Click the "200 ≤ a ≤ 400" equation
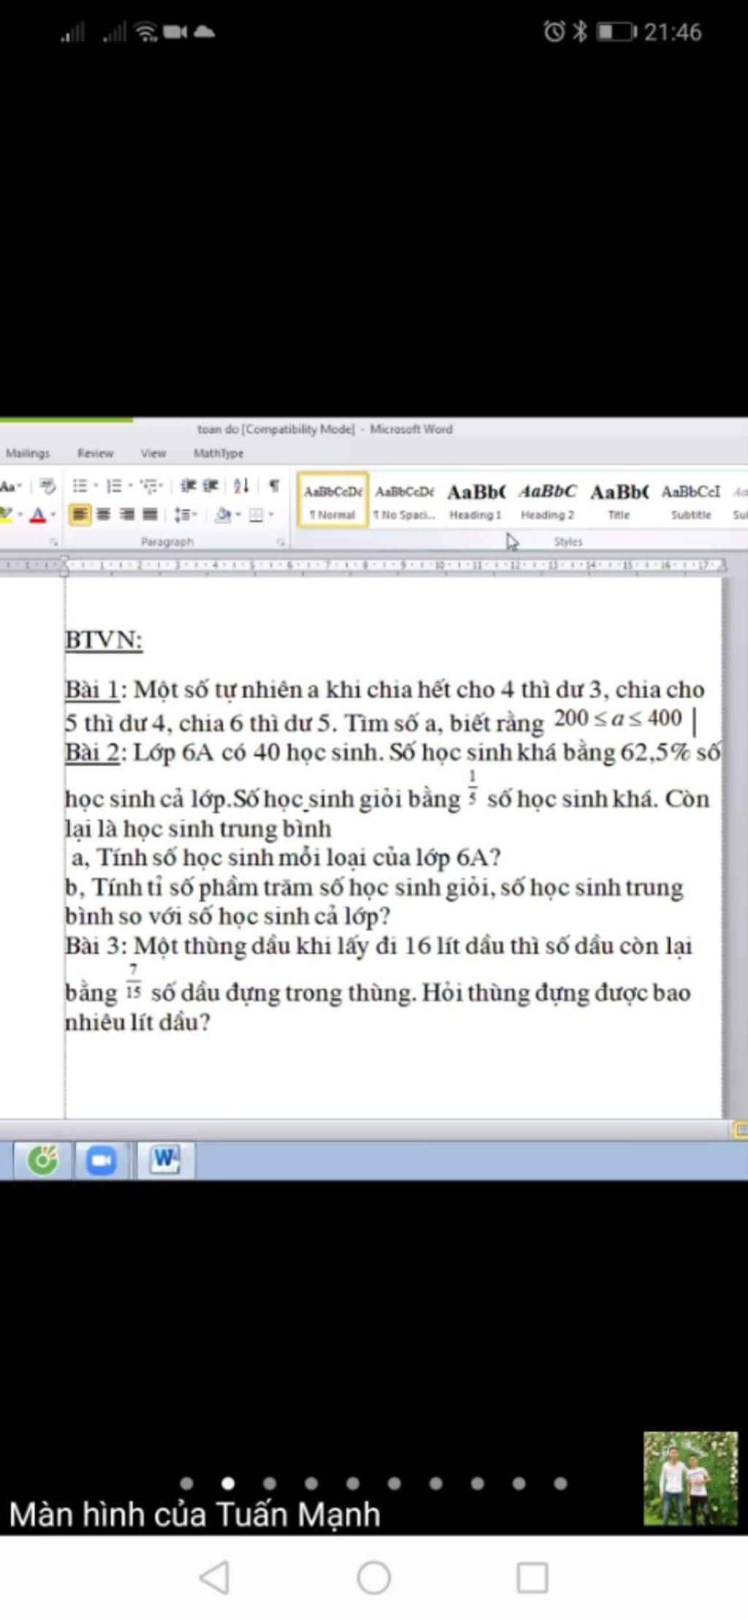 618,718
